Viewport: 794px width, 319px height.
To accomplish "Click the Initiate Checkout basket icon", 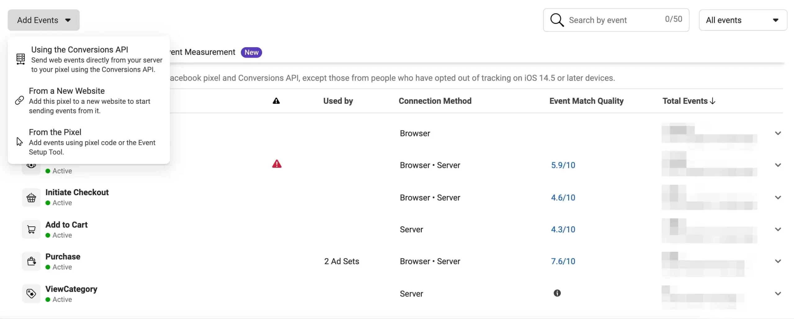I will [x=31, y=198].
